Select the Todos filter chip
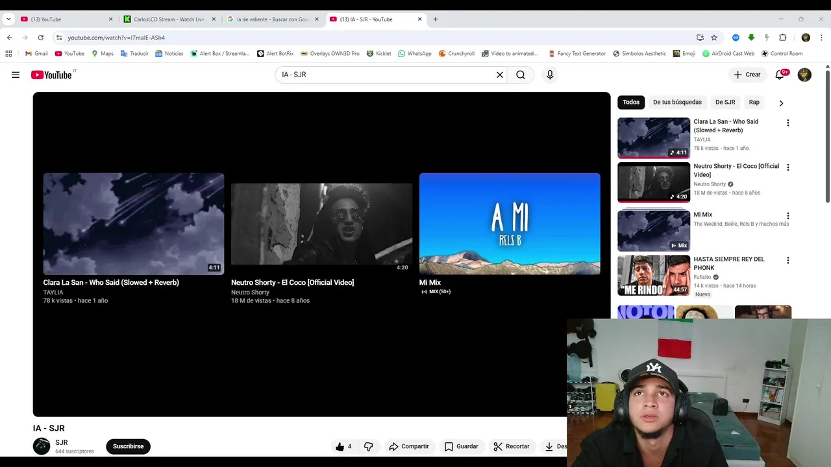 (x=631, y=102)
